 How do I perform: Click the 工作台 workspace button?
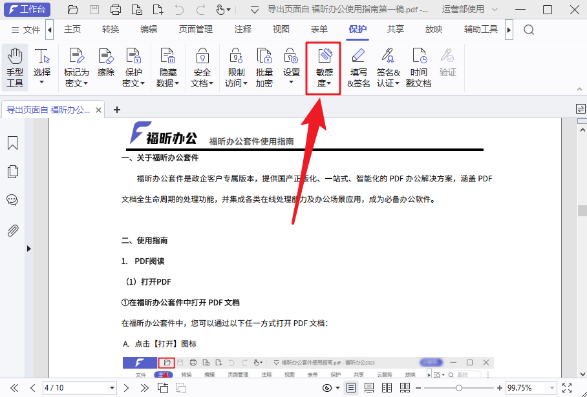point(27,10)
